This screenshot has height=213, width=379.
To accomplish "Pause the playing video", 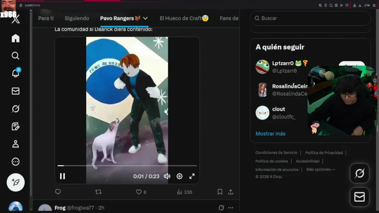I will pyautogui.click(x=62, y=176).
